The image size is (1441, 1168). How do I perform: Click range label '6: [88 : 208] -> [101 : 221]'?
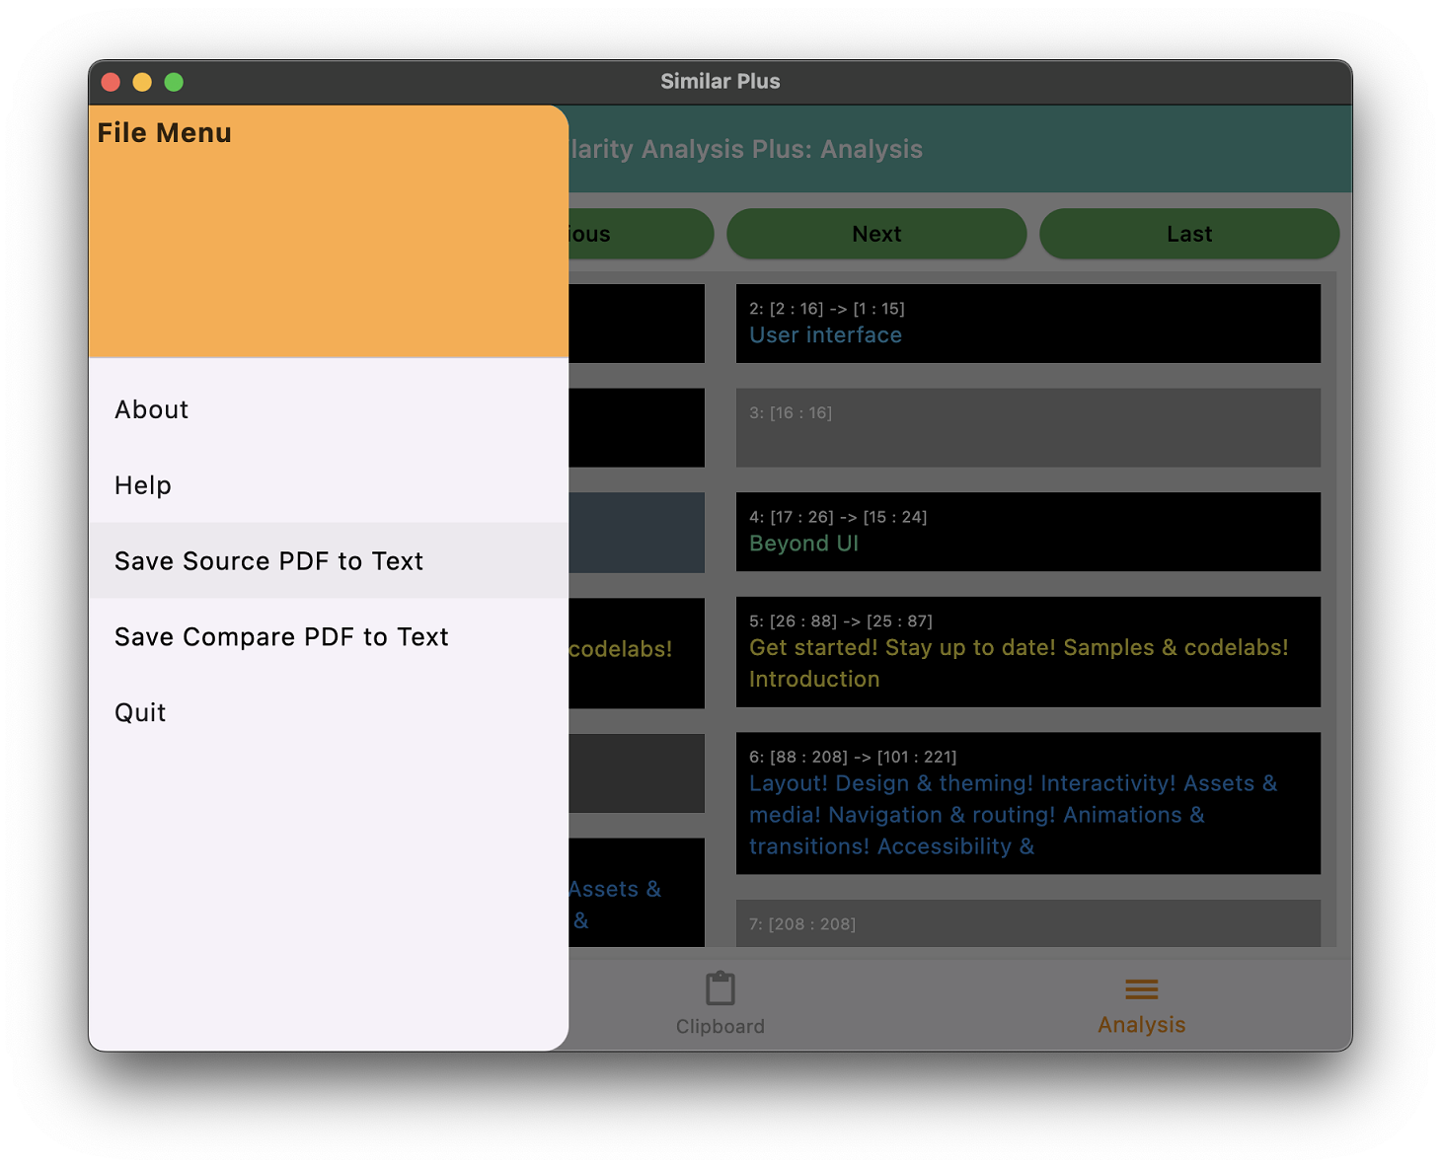point(853,757)
